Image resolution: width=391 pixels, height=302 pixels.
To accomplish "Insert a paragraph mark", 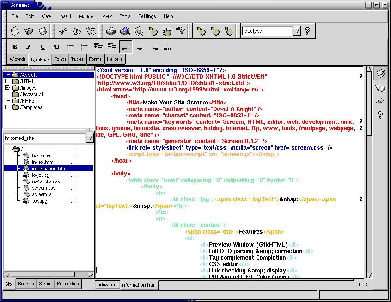I will [x=56, y=47].
